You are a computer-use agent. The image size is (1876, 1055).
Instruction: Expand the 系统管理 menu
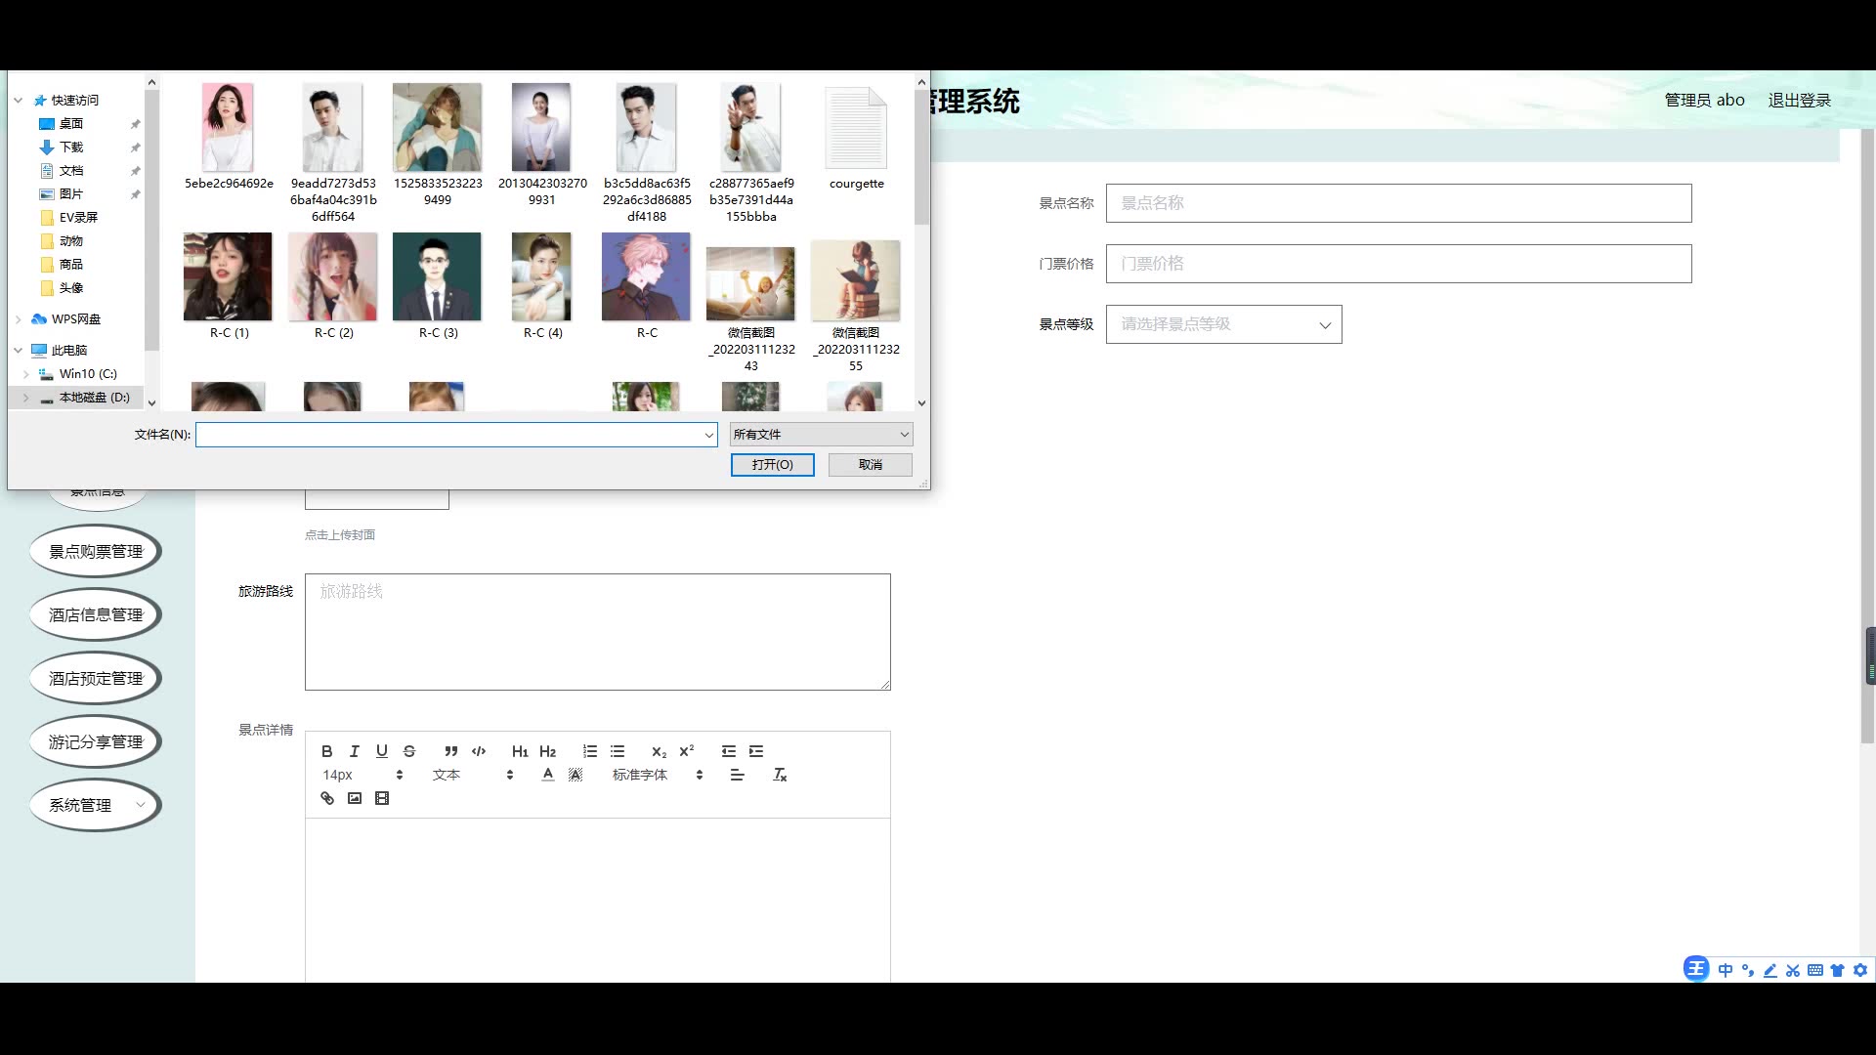tap(96, 806)
